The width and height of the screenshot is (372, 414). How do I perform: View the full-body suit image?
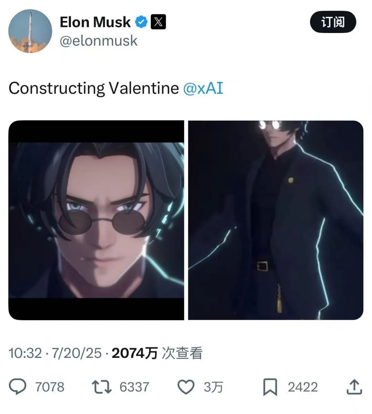[276, 220]
